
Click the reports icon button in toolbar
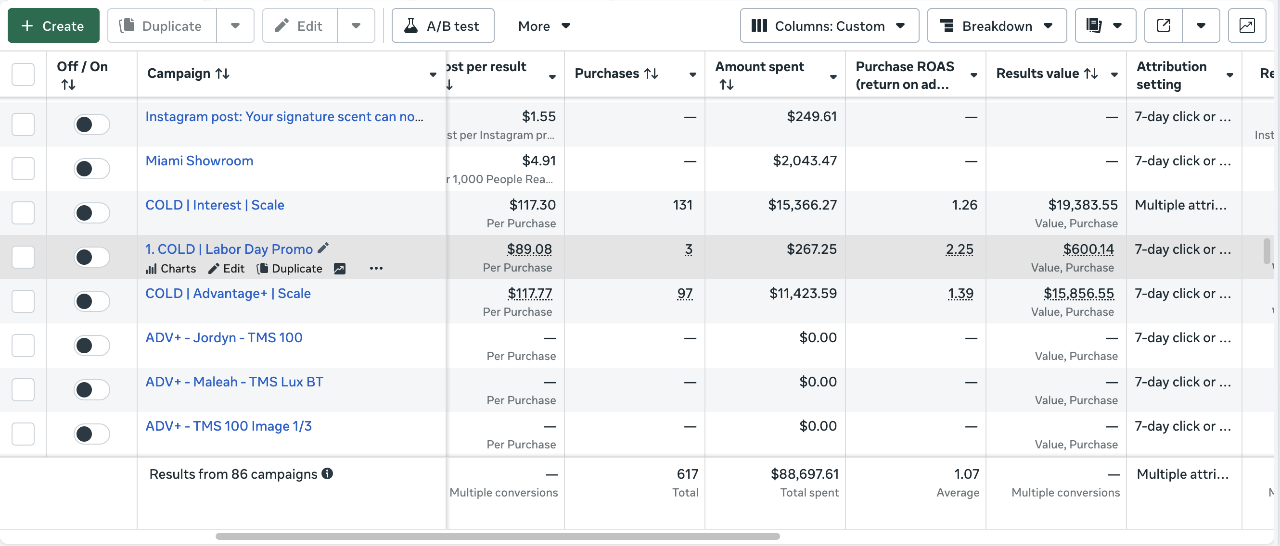(1095, 25)
